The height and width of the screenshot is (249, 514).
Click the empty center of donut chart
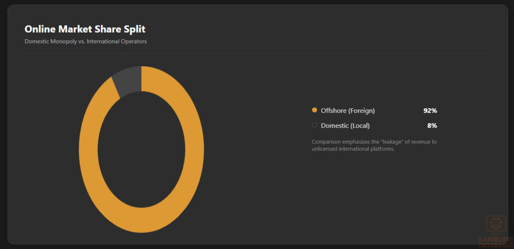[x=141, y=149]
